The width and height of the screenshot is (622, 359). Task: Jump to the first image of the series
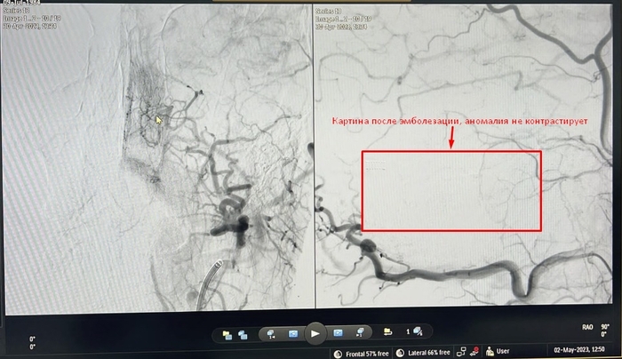click(x=272, y=333)
